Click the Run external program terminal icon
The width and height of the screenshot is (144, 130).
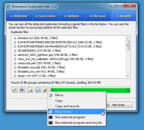point(51,117)
